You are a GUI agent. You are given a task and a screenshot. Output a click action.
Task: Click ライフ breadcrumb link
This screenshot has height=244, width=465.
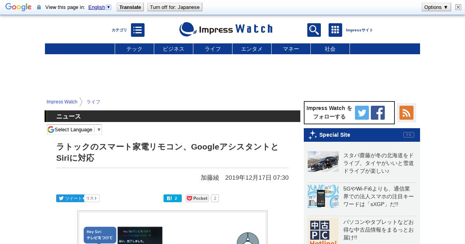click(93, 102)
